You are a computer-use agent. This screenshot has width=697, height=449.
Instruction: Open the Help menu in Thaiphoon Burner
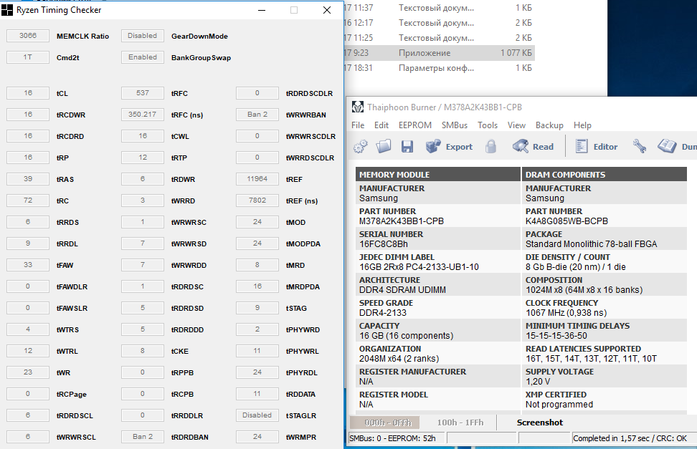pyautogui.click(x=582, y=125)
